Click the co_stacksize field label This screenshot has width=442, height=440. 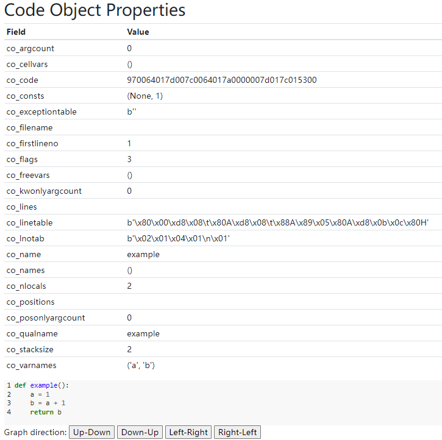[x=30, y=349]
